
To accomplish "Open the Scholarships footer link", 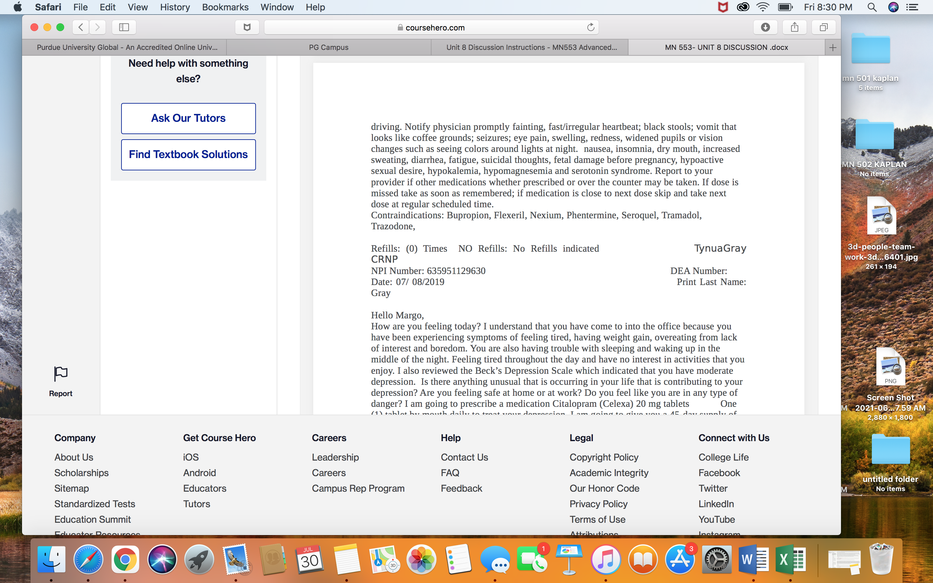I will tap(81, 473).
